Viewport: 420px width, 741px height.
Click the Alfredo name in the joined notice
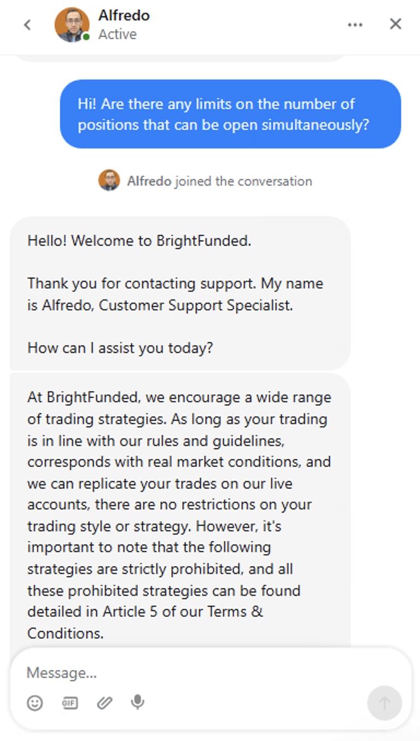pos(149,181)
